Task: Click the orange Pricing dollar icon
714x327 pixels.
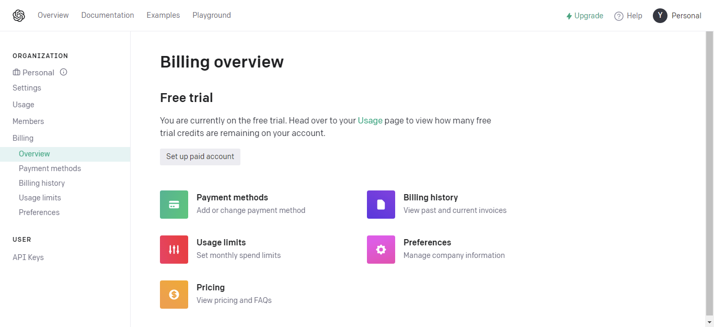Action: click(x=174, y=295)
